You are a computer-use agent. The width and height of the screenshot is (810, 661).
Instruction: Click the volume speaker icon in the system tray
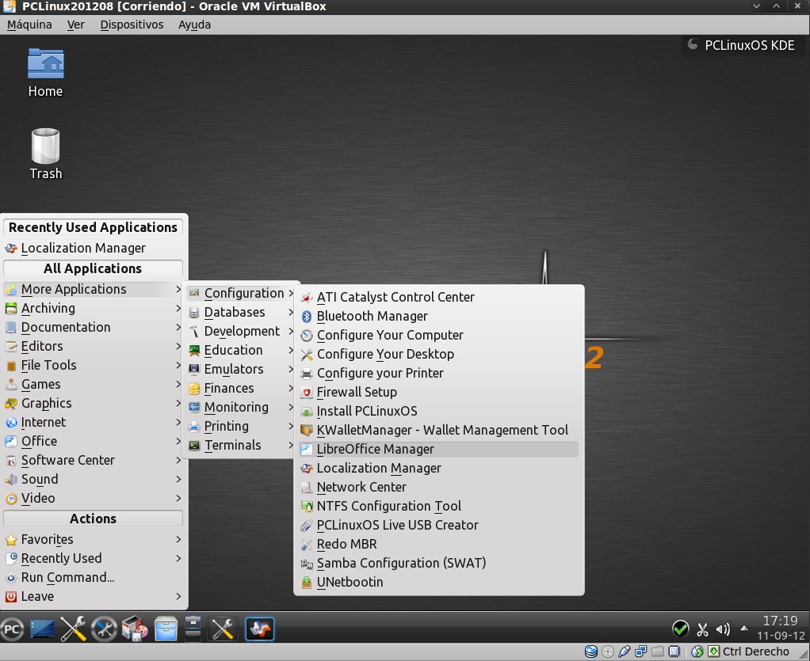(x=722, y=629)
